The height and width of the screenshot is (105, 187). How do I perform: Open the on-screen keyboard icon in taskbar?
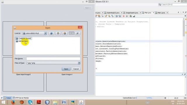(x=148, y=102)
